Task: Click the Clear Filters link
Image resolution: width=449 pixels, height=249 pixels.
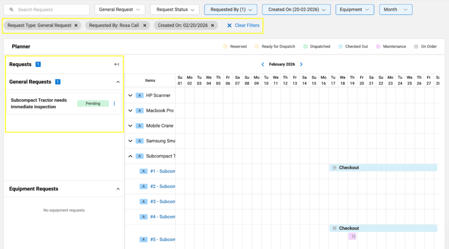Action: pyautogui.click(x=243, y=25)
